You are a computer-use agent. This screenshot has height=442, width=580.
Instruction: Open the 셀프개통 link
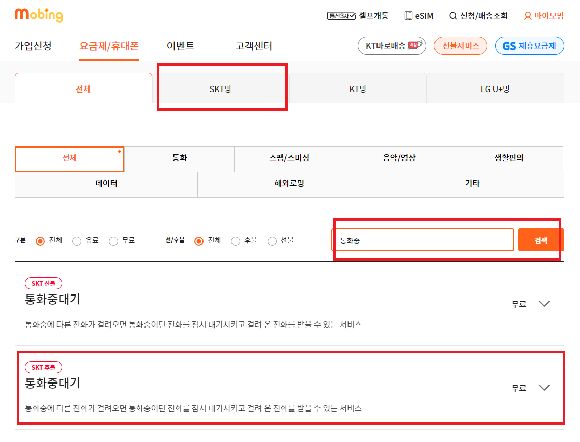click(373, 16)
